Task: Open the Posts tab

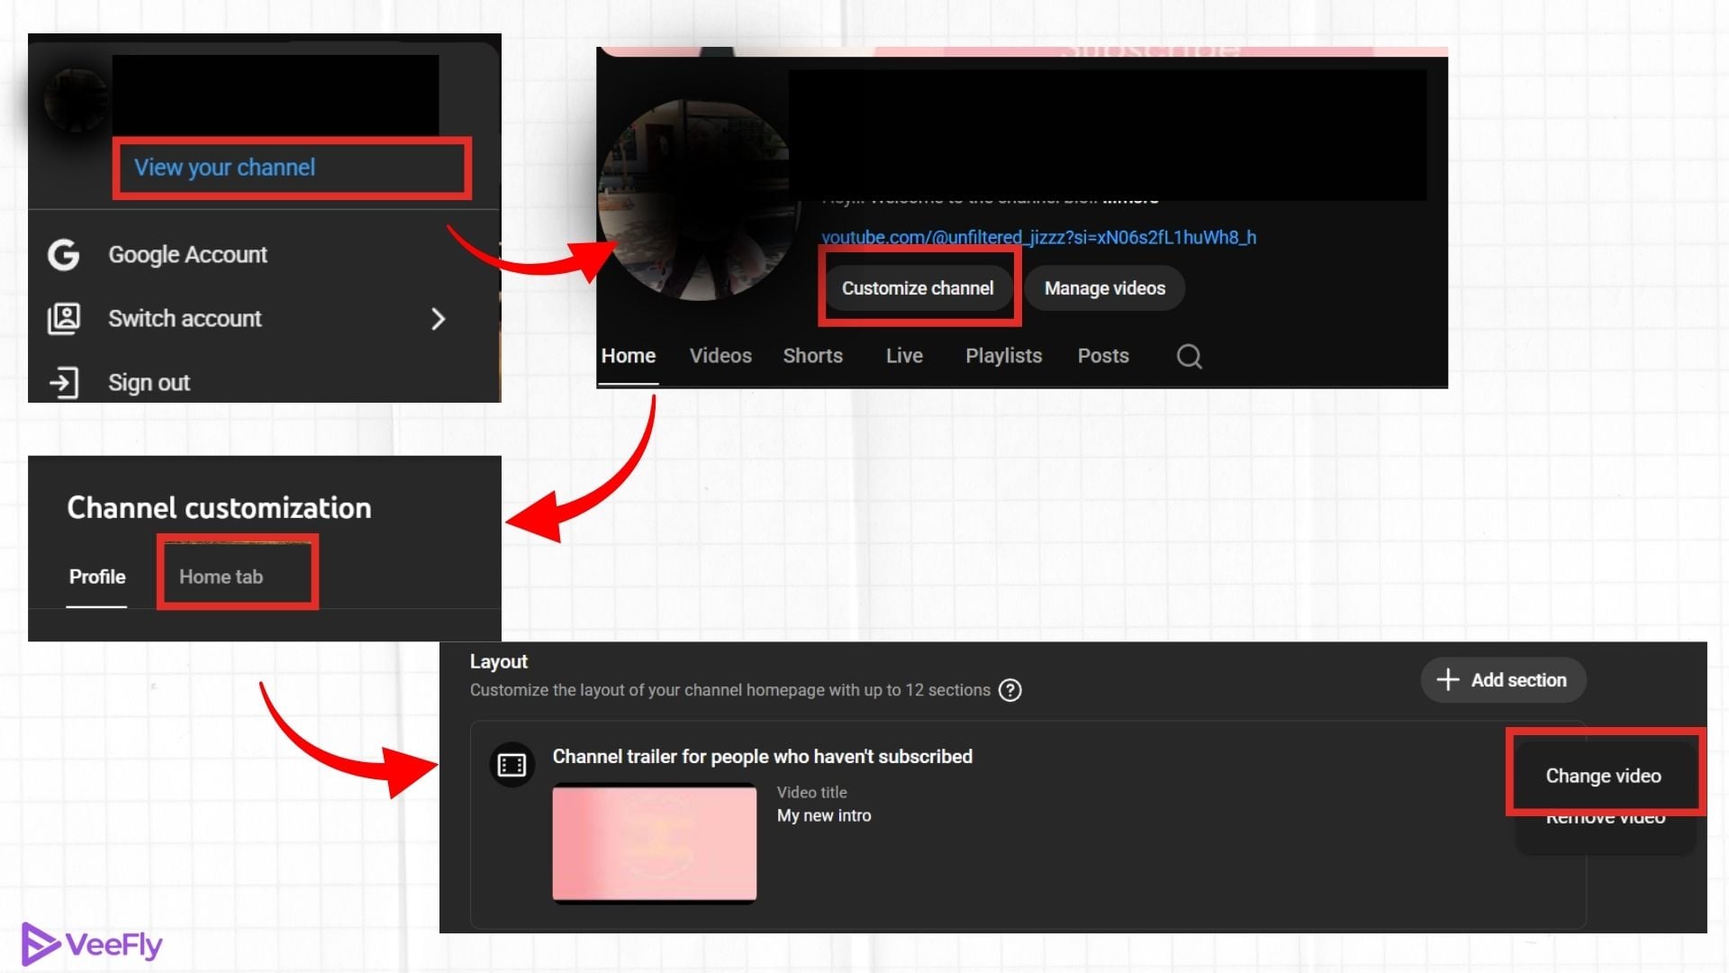Action: [x=1102, y=356]
